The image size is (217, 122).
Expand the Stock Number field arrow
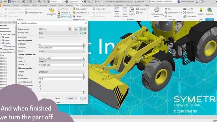(84, 79)
